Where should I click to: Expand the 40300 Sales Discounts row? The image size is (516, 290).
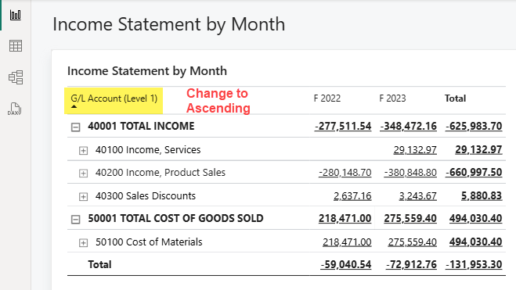pos(83,196)
